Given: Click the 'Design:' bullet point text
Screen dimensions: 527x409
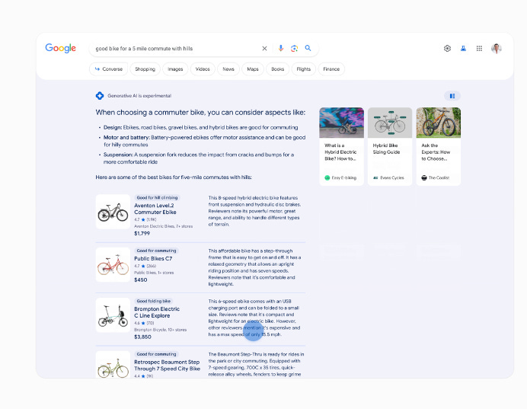Looking at the screenshot, I should coord(200,127).
